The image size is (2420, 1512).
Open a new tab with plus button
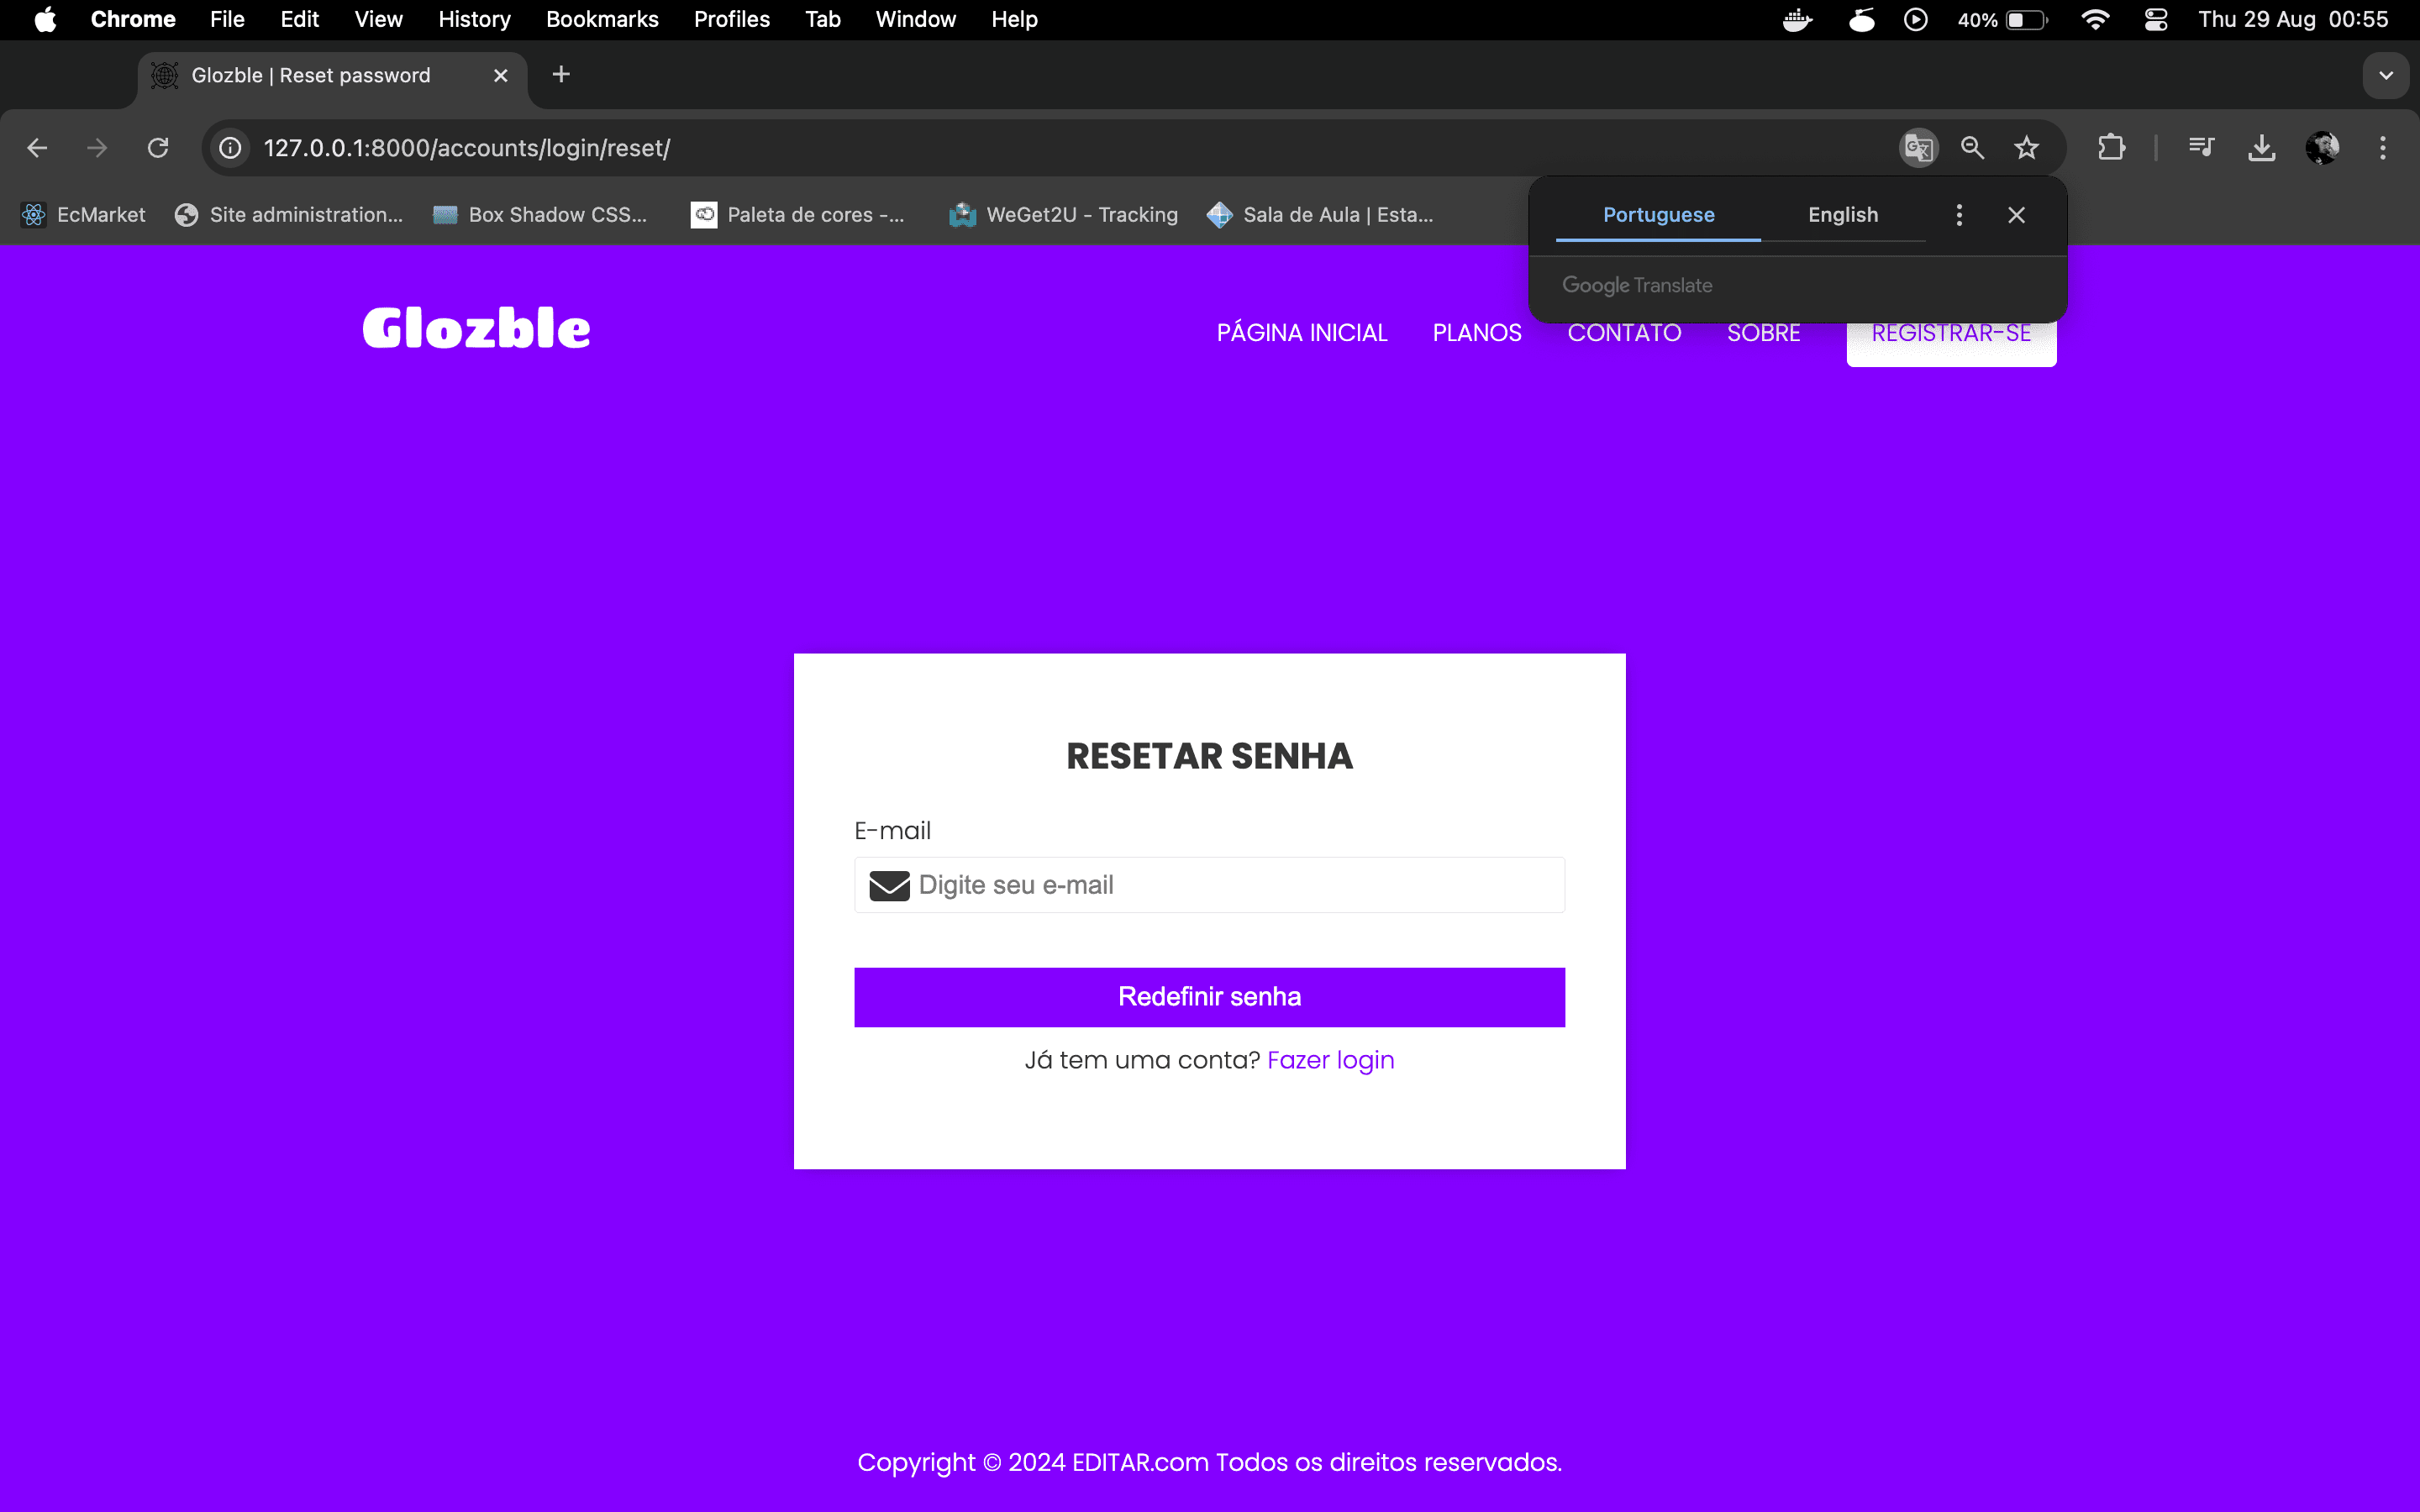(x=561, y=74)
